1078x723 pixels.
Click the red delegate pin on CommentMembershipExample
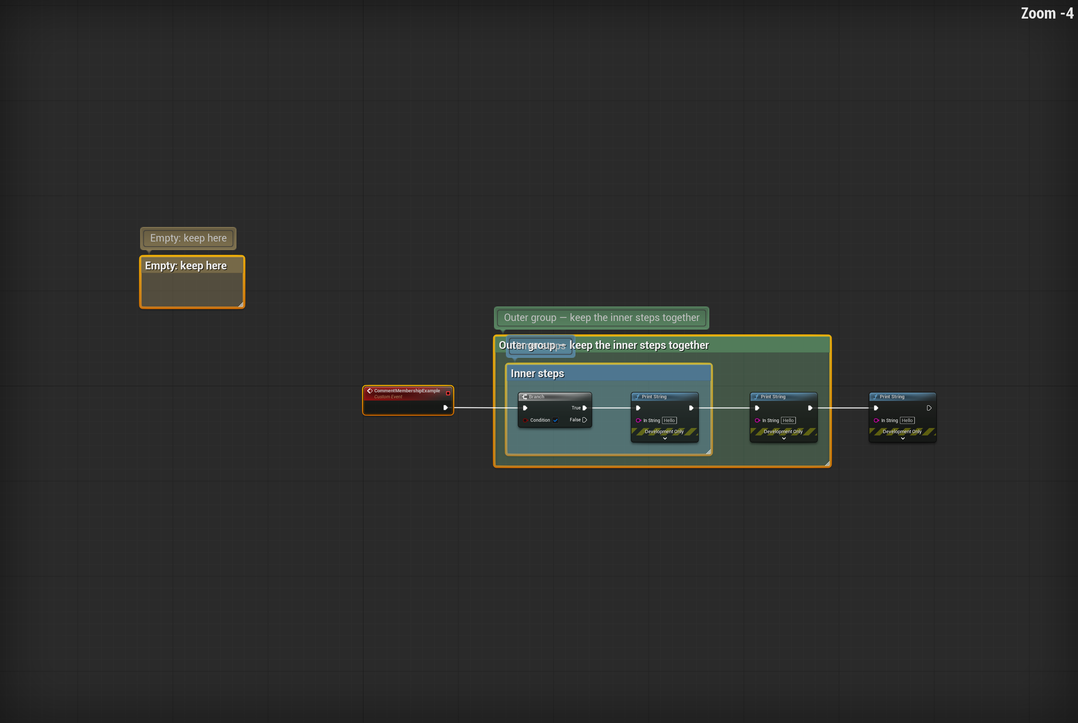(448, 393)
